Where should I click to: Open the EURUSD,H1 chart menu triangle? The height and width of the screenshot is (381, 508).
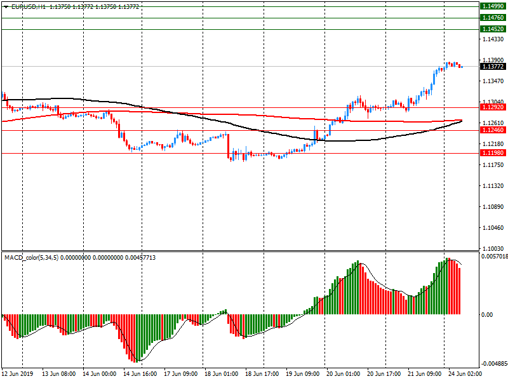(x=6, y=7)
